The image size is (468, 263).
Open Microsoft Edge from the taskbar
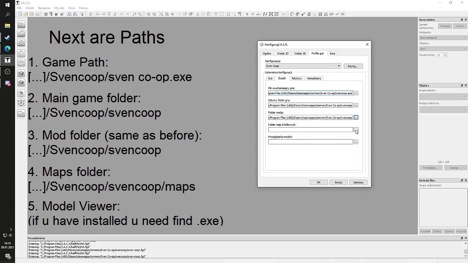pos(7,49)
